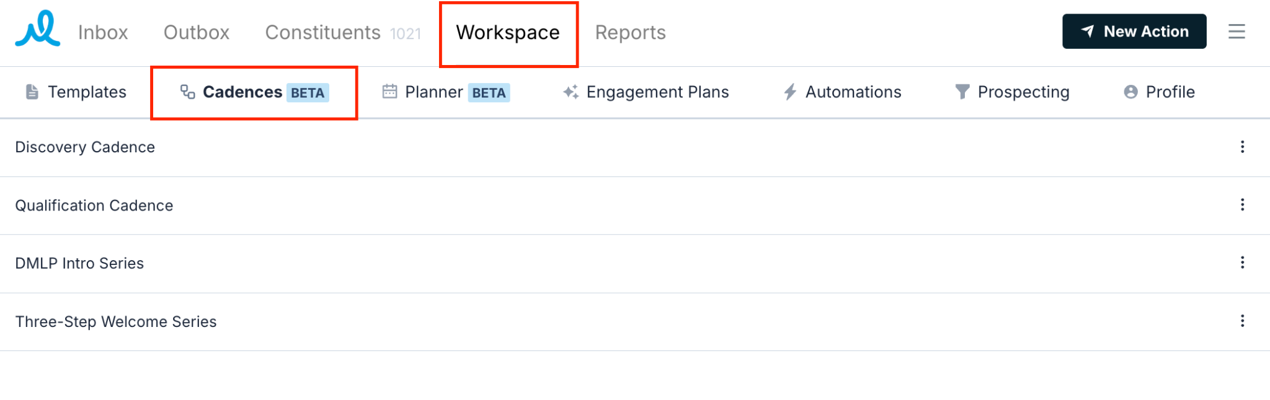The width and height of the screenshot is (1270, 400).
Task: Click the Engagement Plans sparkle icon
Action: click(x=571, y=92)
